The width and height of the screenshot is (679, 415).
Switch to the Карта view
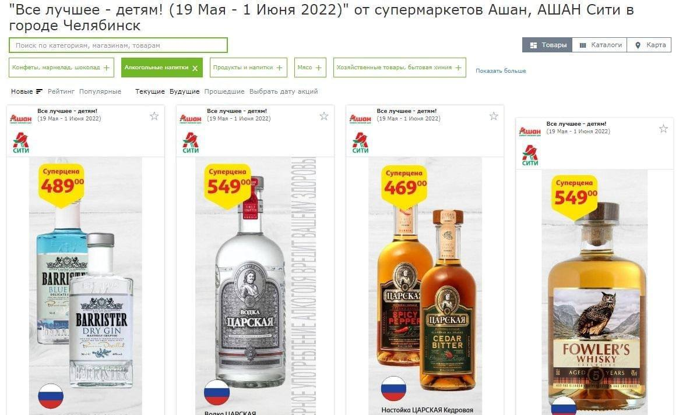649,45
